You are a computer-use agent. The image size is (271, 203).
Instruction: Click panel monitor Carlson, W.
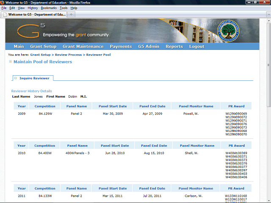point(194,196)
